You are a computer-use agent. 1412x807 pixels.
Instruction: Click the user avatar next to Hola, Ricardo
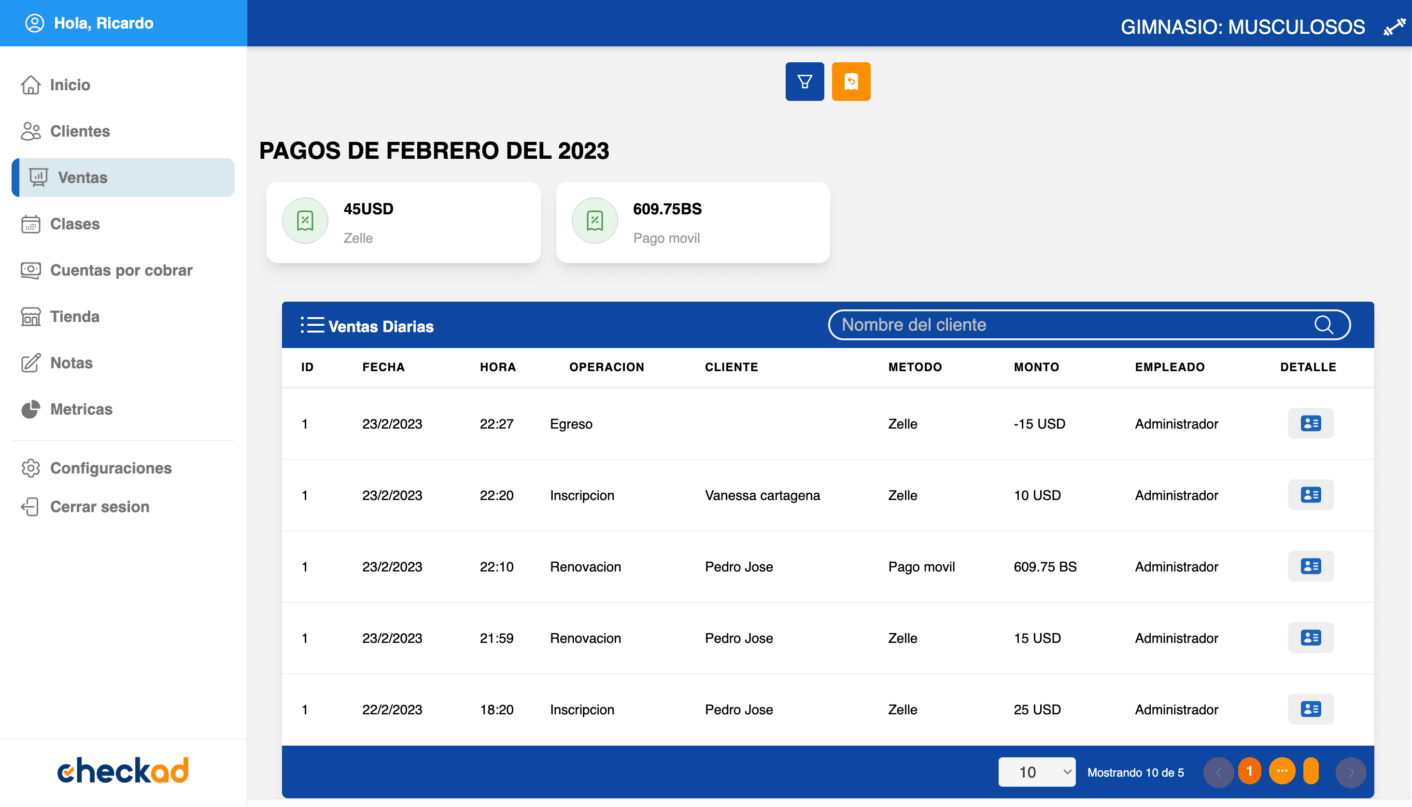pyautogui.click(x=34, y=23)
